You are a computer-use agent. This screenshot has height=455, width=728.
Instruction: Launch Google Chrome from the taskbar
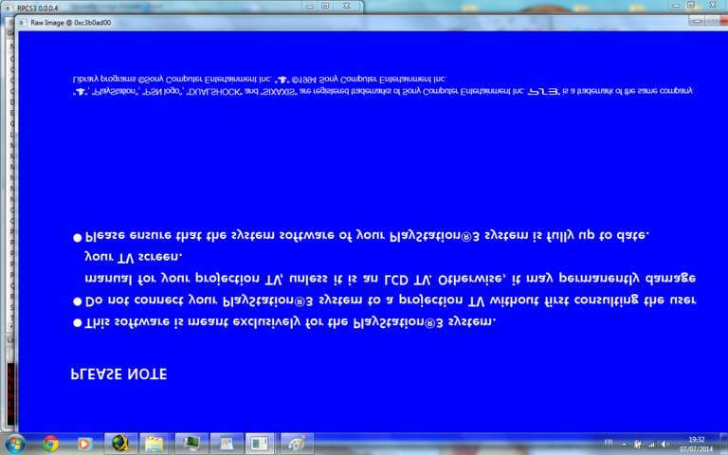[50, 444]
